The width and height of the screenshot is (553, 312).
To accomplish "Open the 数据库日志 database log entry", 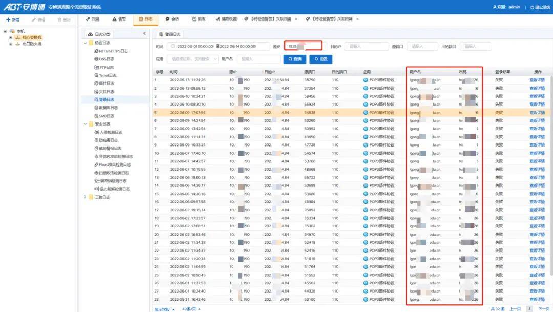I will coord(106,108).
